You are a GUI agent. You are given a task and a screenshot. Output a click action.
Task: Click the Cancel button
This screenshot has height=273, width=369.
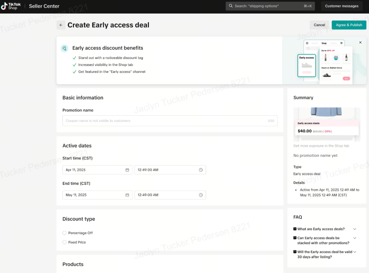point(319,25)
